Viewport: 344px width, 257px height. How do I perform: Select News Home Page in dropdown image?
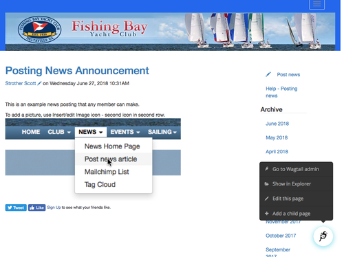(112, 146)
